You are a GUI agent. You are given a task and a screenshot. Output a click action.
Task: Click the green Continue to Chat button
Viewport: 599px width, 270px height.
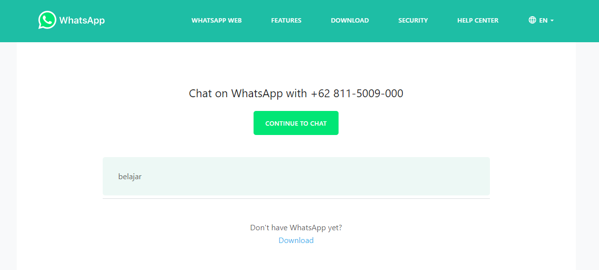tap(296, 123)
